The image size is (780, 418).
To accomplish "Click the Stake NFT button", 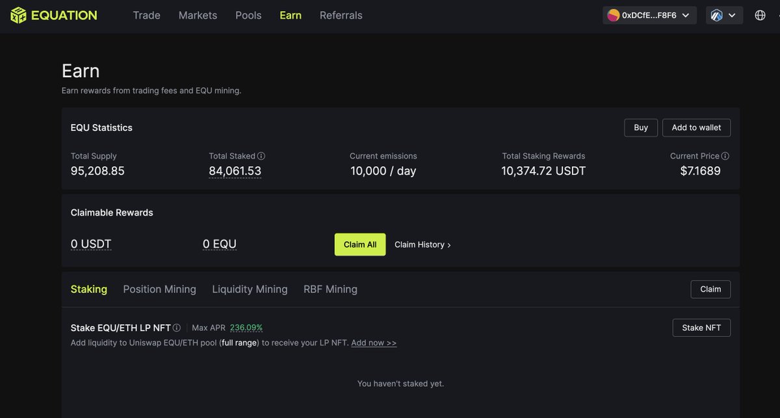I will 701,328.
